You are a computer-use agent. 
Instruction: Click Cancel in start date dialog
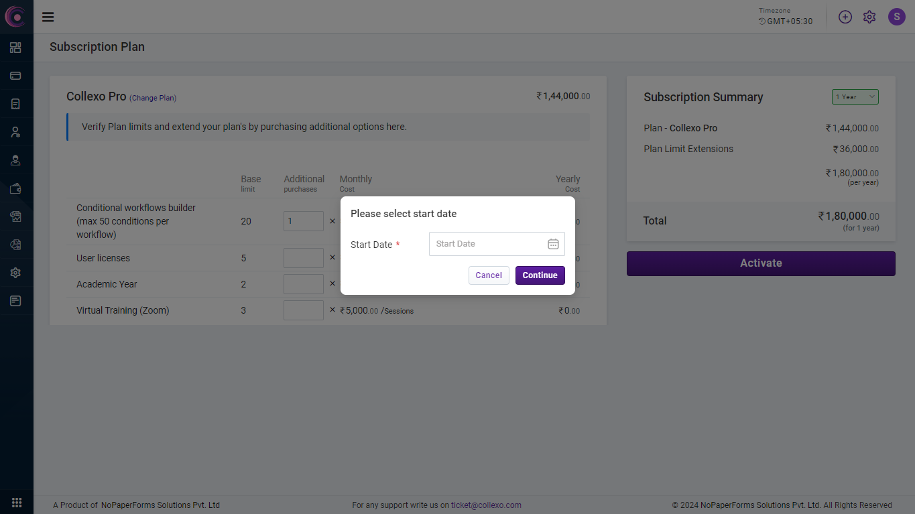pyautogui.click(x=489, y=275)
